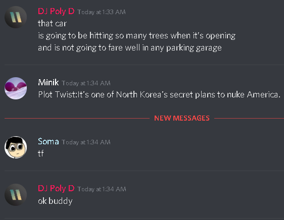This screenshot has width=284, height=220.
Task: Select the message text 'that car'
Action: click(x=53, y=24)
